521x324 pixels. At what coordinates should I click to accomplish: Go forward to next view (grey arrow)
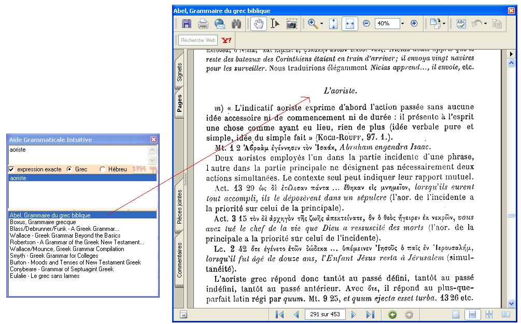point(409,314)
